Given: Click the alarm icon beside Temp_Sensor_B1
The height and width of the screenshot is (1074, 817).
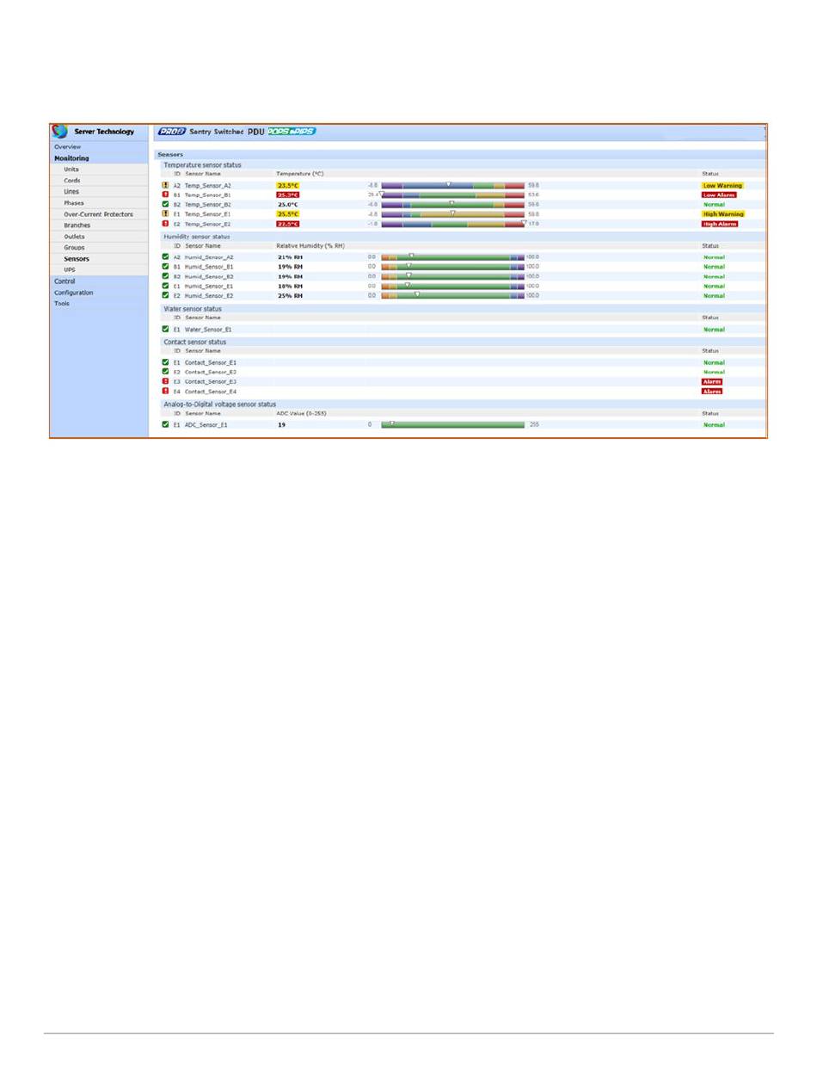Looking at the screenshot, I should [x=165, y=194].
